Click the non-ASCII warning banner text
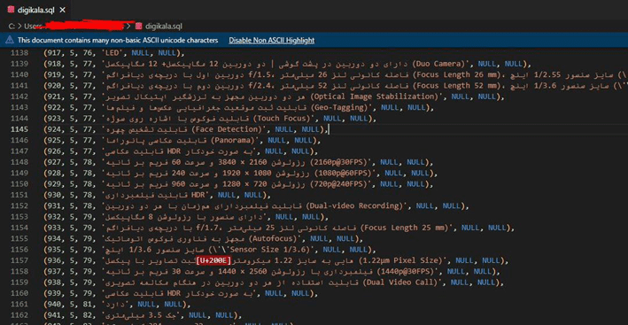The height and width of the screenshot is (325, 628). [x=118, y=41]
